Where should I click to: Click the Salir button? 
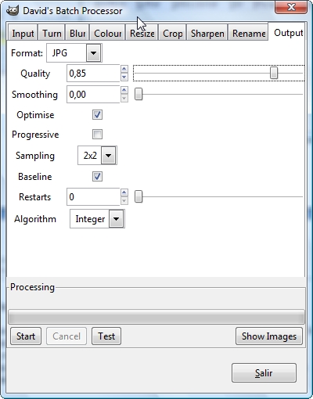coord(264,373)
